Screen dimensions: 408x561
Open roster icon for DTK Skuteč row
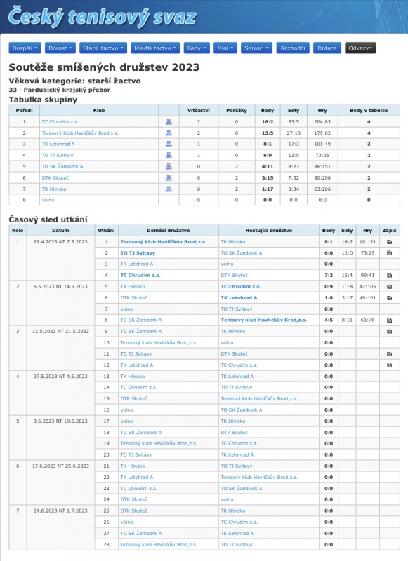click(x=169, y=178)
